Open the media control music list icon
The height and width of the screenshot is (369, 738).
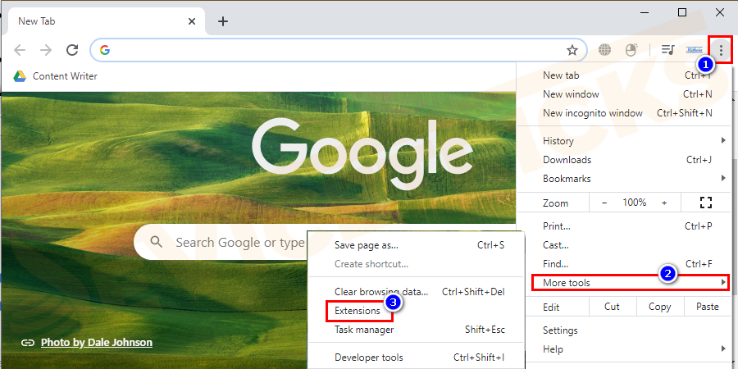pyautogui.click(x=667, y=49)
